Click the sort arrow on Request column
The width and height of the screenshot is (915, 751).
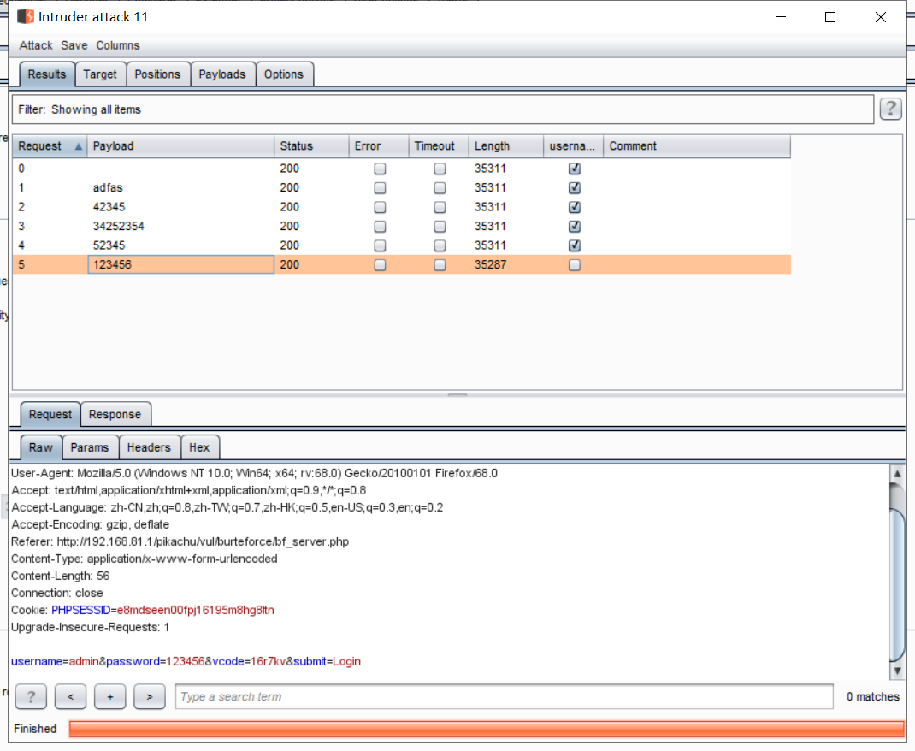[x=78, y=146]
